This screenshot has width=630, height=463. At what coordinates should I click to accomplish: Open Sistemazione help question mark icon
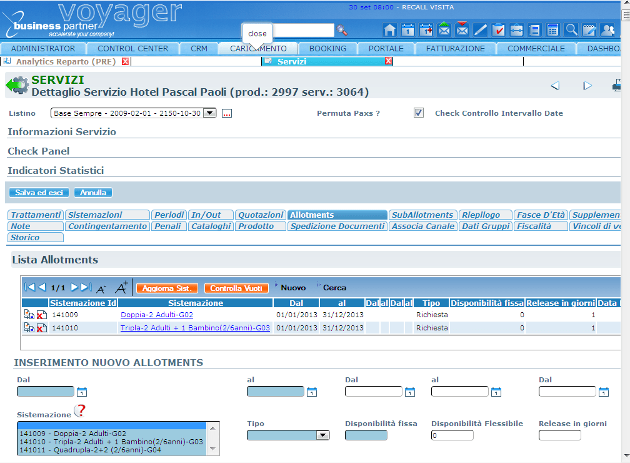pyautogui.click(x=81, y=410)
